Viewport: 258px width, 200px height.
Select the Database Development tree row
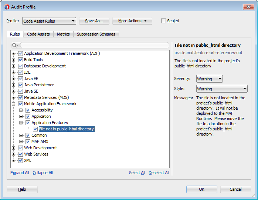tap(45, 66)
